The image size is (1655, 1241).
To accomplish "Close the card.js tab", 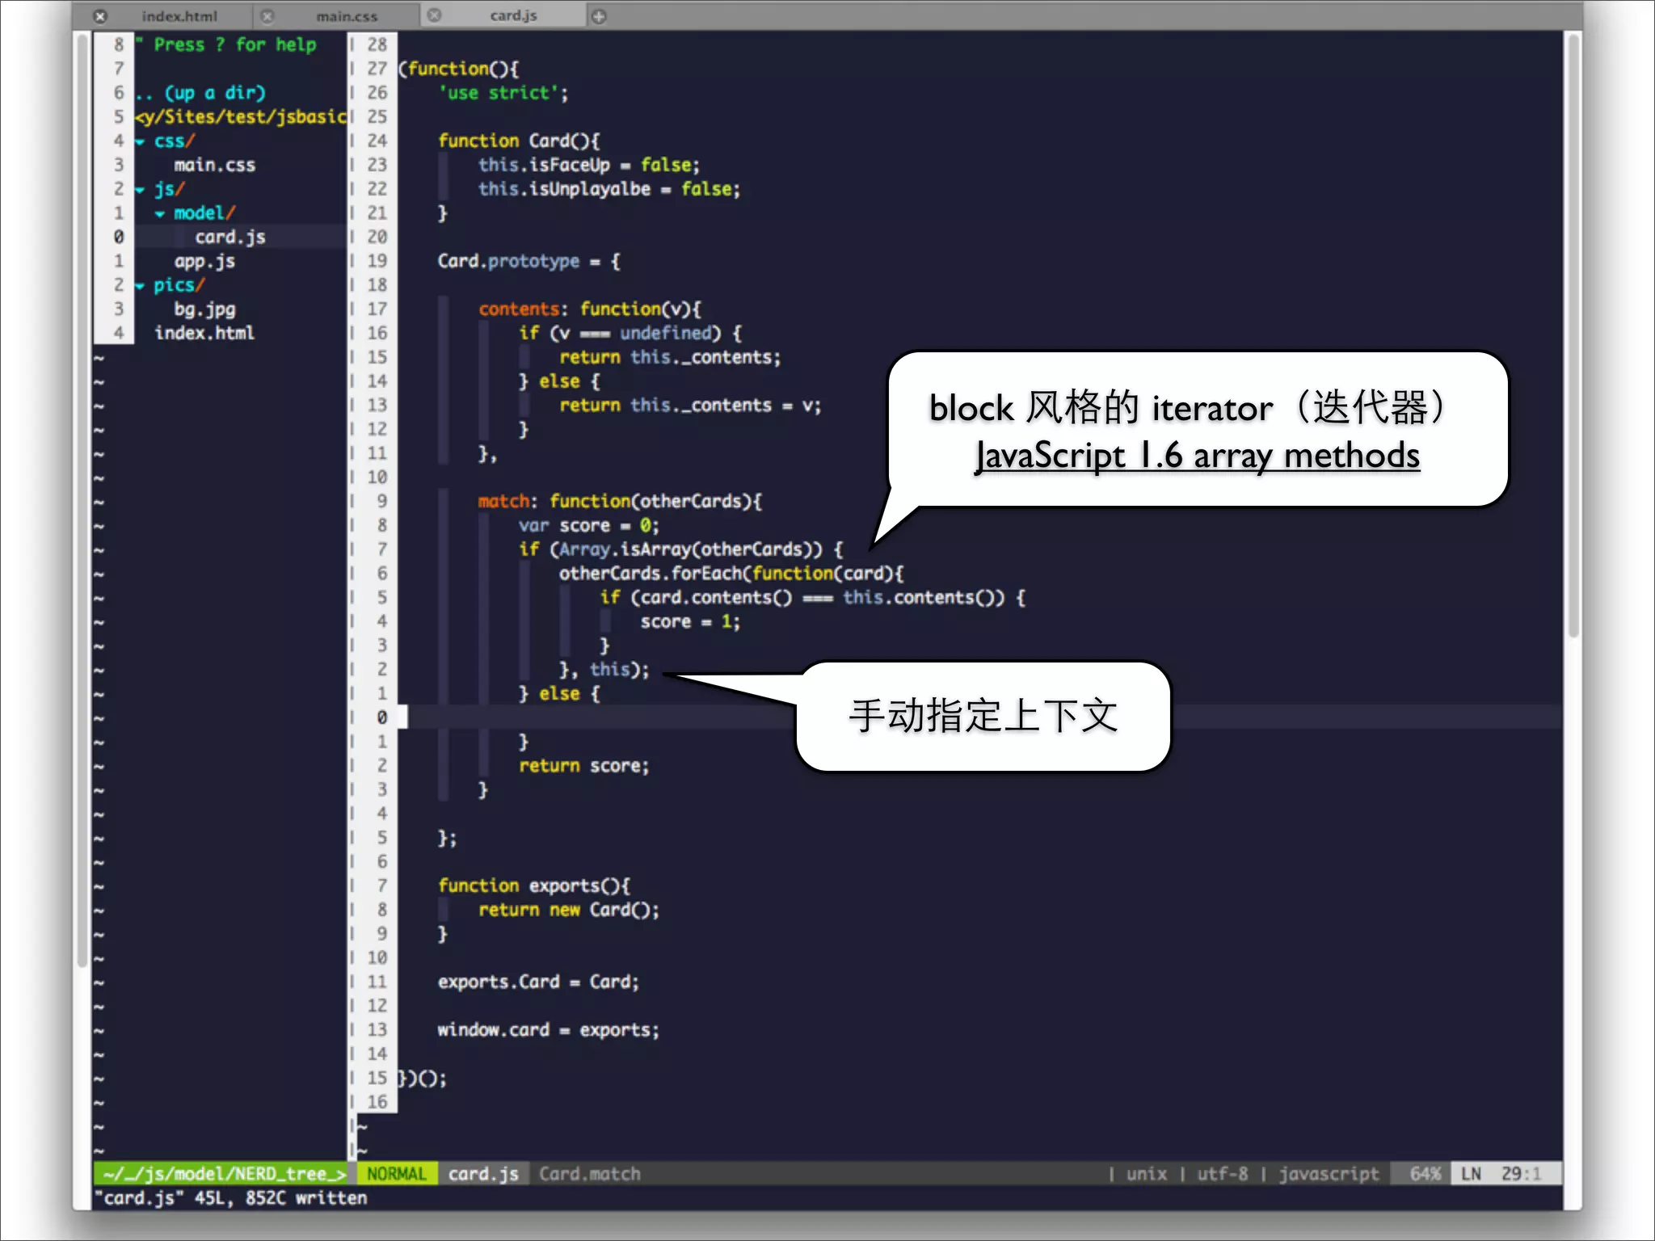I will click(x=435, y=15).
